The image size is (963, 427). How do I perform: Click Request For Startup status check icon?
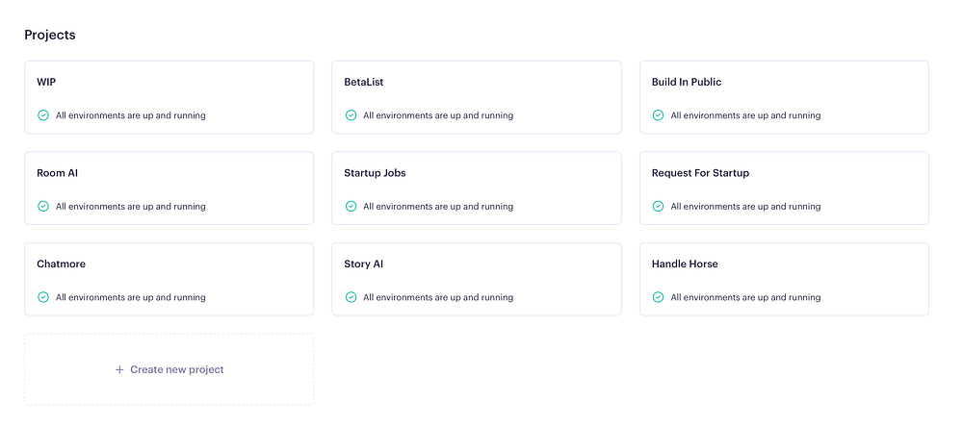[659, 206]
